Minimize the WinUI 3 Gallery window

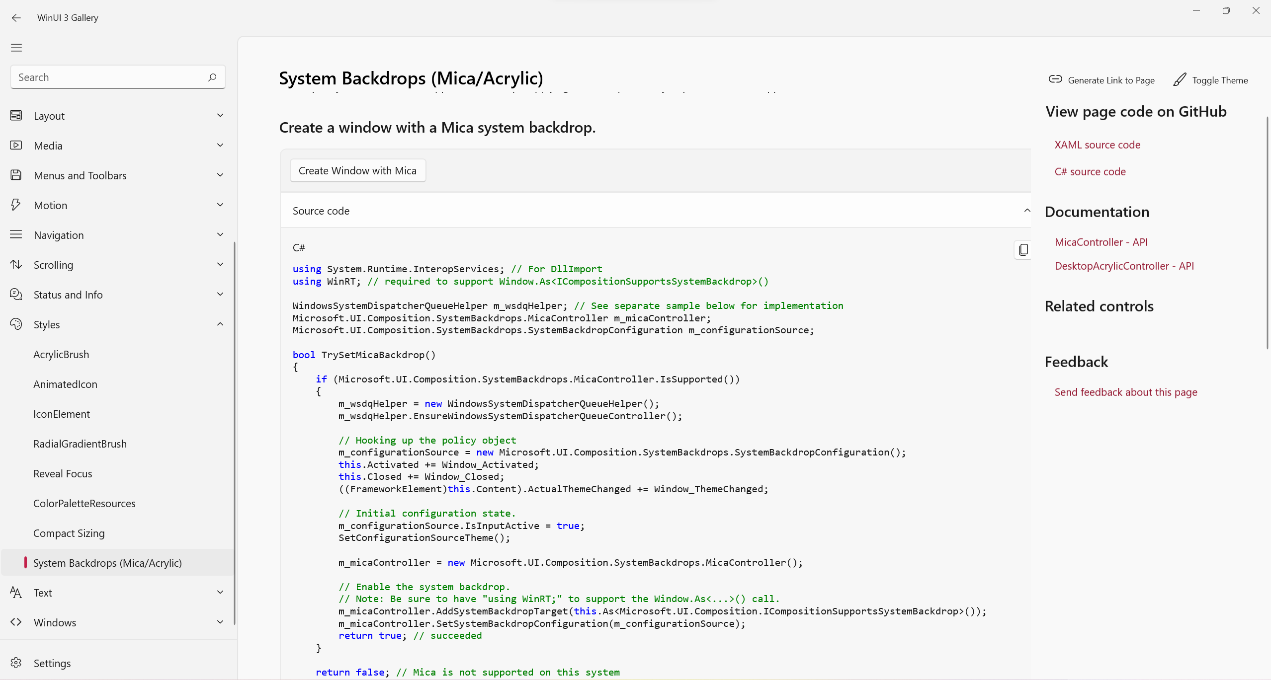(1196, 10)
